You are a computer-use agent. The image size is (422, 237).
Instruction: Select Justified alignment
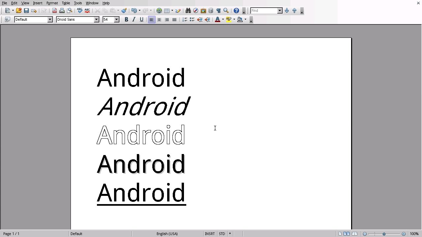(174, 19)
